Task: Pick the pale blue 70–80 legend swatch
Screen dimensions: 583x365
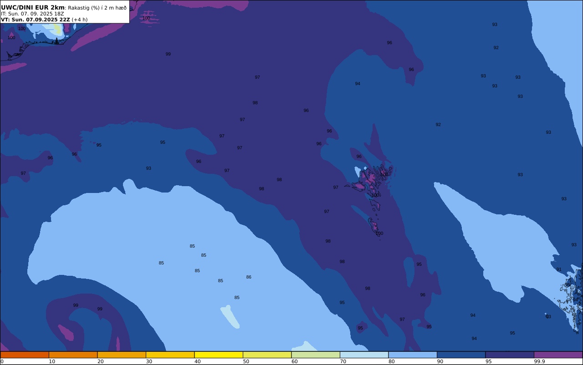Action: [x=364, y=355]
